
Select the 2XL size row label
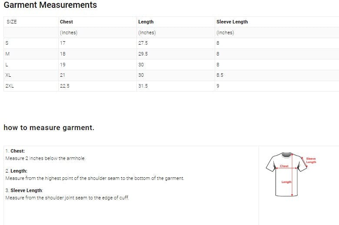click(10, 86)
